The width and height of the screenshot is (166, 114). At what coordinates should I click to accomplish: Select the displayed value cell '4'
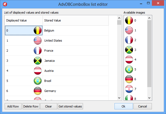24,71
